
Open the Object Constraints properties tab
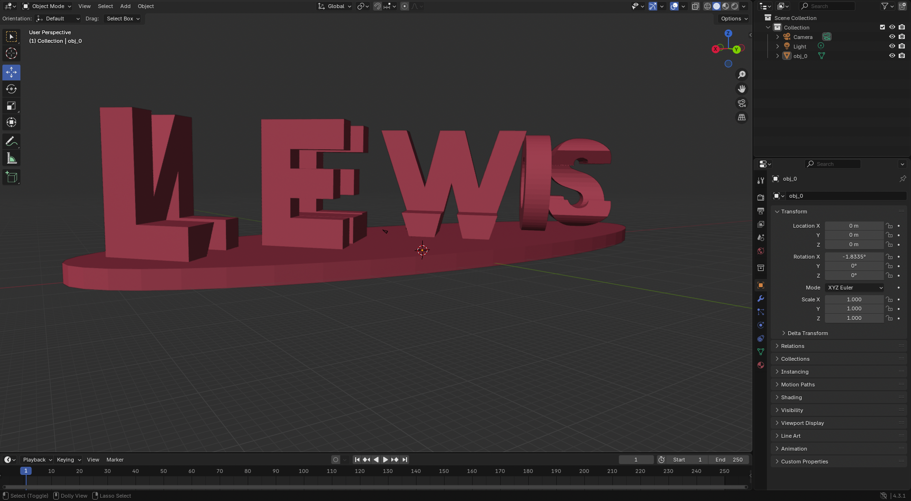(x=761, y=338)
